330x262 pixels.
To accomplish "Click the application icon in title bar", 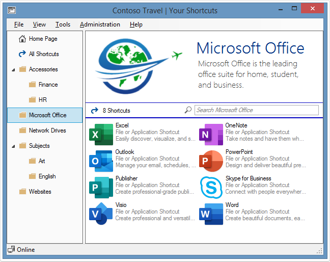I will (x=12, y=10).
